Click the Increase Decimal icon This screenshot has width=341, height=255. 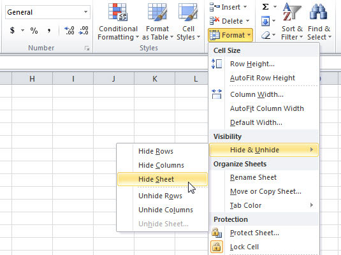click(x=69, y=31)
